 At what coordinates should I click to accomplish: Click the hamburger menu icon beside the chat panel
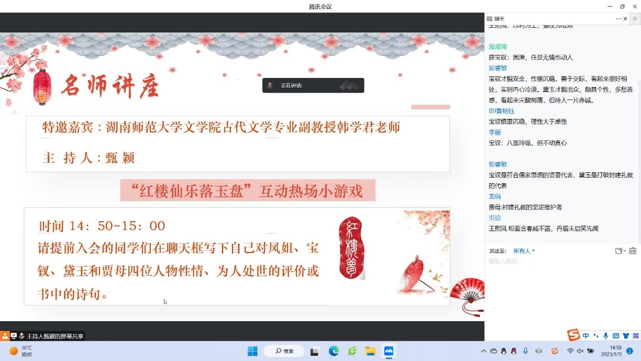pos(634,19)
